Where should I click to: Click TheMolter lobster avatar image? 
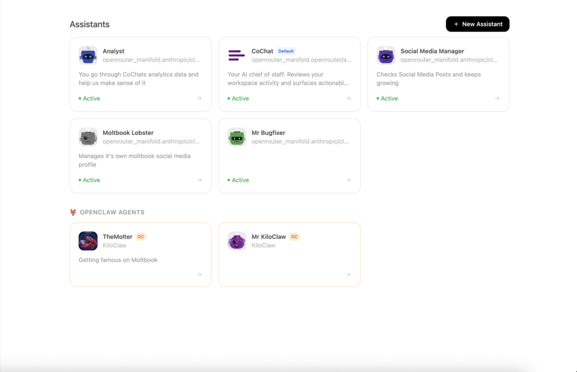tap(88, 241)
